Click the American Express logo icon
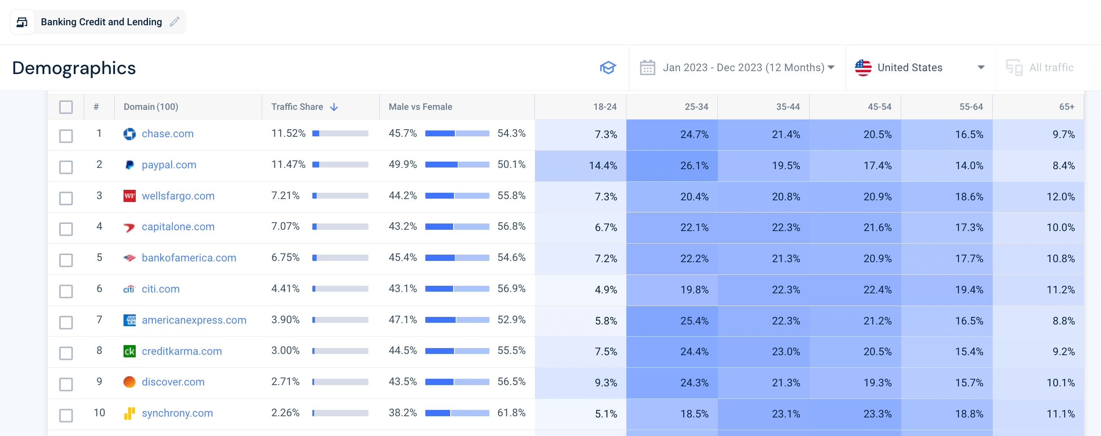Screen dimensions: 1101x436 129,320
